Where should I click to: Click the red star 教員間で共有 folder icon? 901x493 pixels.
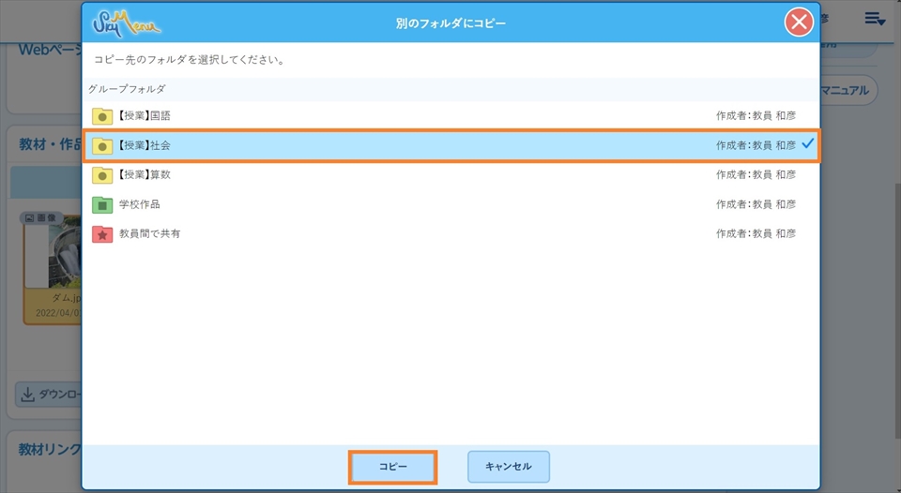[102, 233]
